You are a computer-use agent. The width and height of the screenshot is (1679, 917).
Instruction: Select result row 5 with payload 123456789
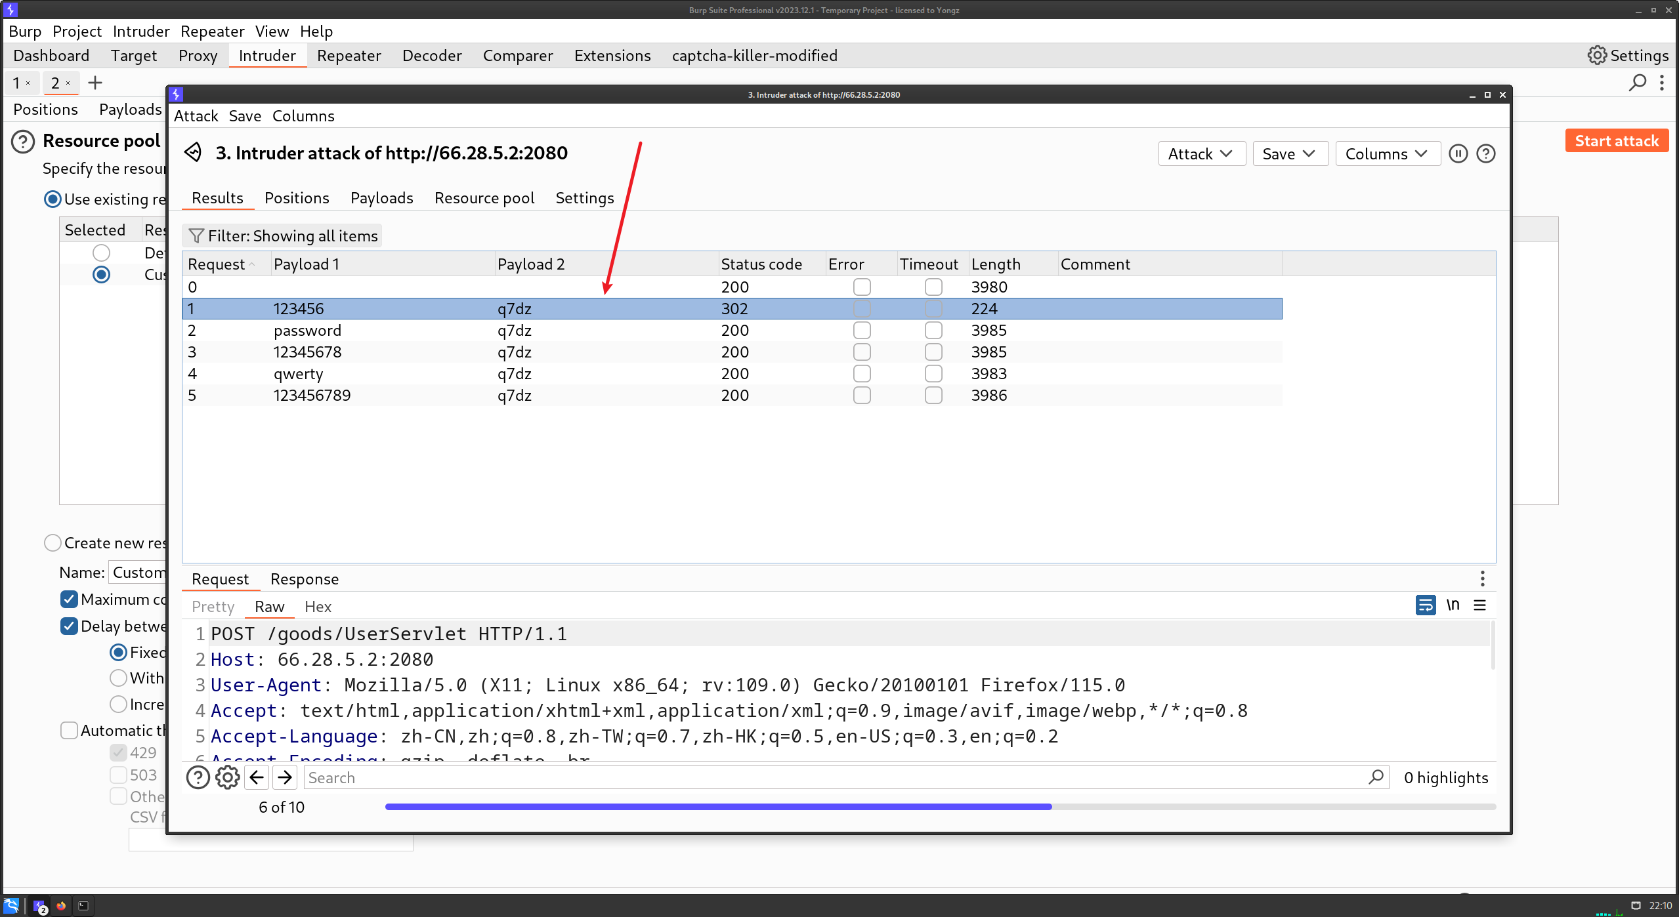tap(732, 395)
